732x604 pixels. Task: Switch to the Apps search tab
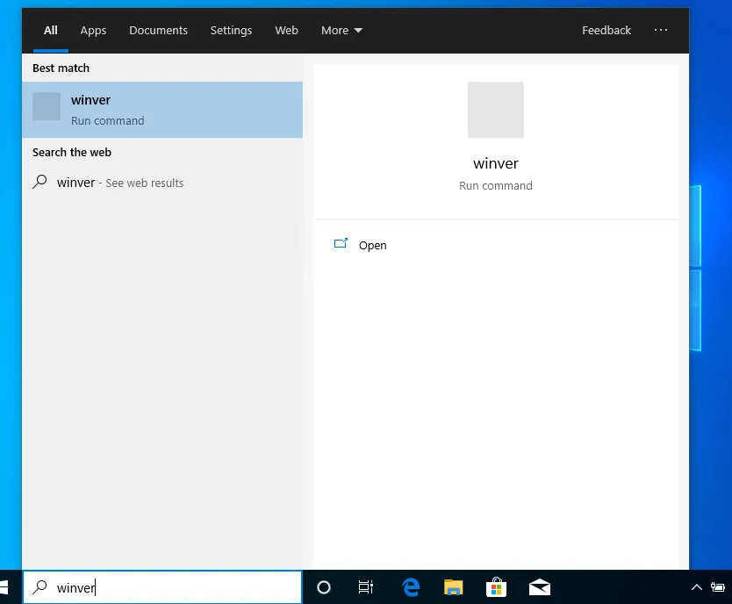[93, 31]
